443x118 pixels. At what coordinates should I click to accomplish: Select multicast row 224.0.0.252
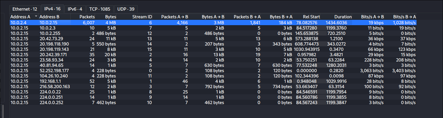click(213, 102)
